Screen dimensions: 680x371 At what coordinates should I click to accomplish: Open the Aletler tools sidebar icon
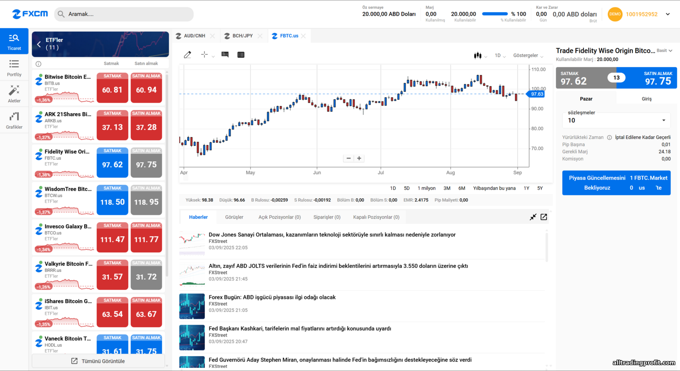pos(14,94)
